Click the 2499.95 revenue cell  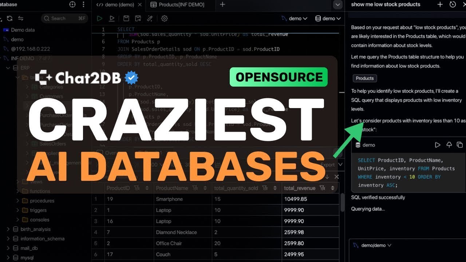311,254
